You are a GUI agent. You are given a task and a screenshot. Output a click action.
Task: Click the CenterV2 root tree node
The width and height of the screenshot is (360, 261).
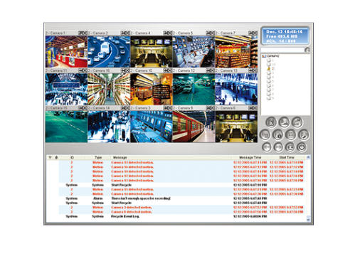pyautogui.click(x=271, y=56)
